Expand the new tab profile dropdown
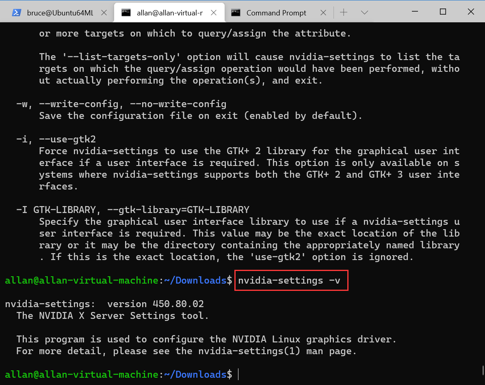 pos(364,12)
